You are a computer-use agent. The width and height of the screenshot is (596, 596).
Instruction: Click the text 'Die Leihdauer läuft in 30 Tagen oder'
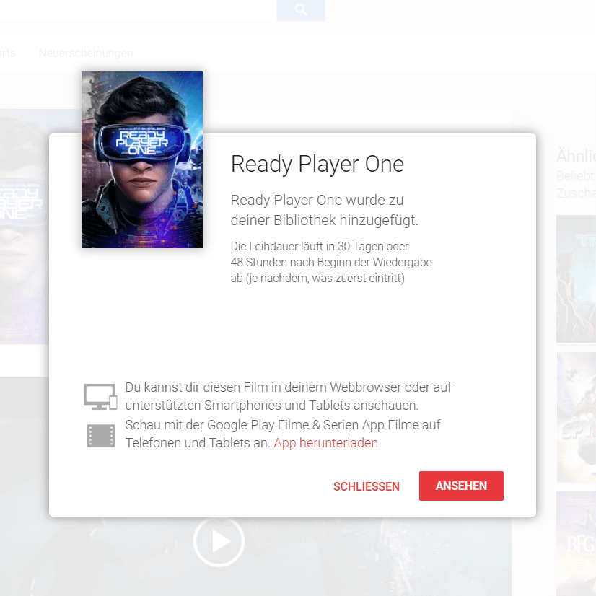point(319,246)
